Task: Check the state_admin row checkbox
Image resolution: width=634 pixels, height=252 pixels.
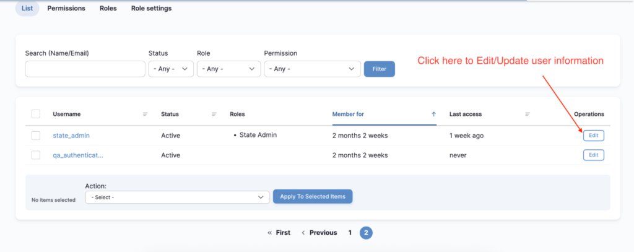Action: click(36, 136)
